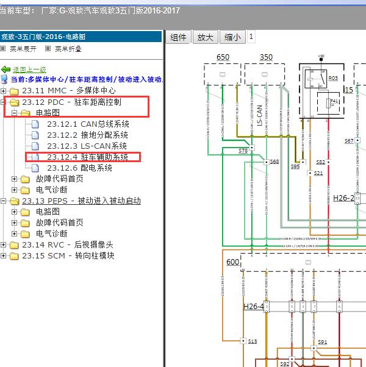
Task: Click the 23.14 RVC folder icon
Action: [x=14, y=245]
